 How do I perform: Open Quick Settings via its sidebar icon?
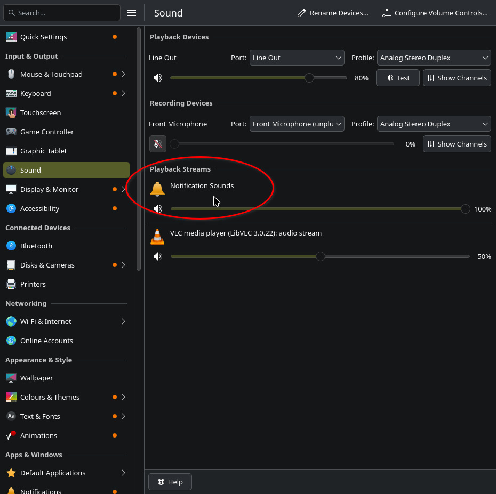11,37
